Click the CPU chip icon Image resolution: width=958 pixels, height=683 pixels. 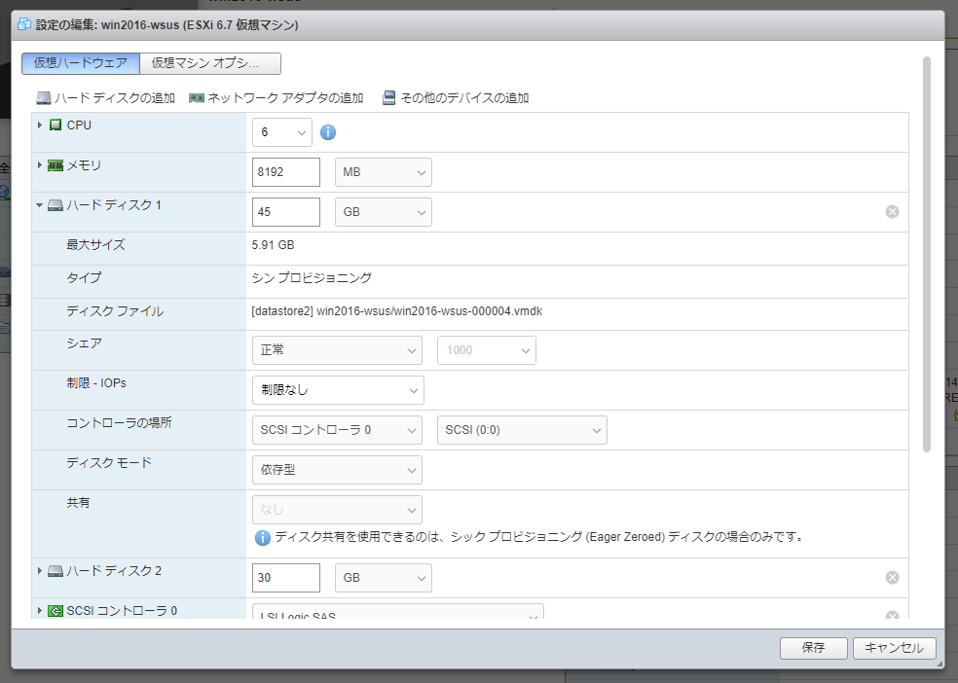coord(55,126)
